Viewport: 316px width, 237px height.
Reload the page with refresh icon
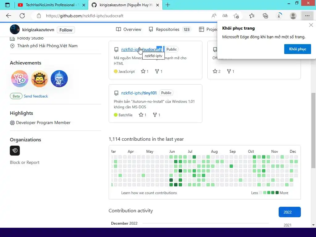[22, 16]
